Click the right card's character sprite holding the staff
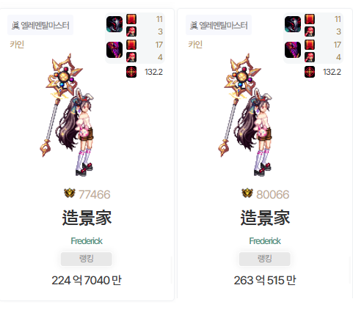The image size is (353, 310). (246, 115)
